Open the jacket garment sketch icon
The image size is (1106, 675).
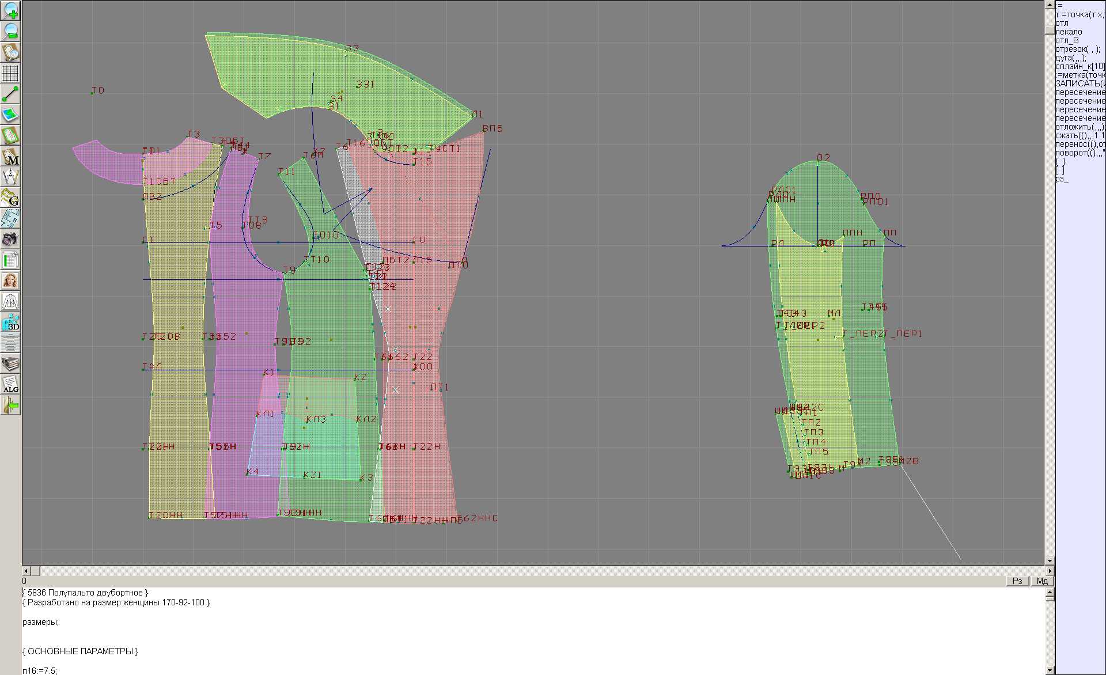click(x=10, y=301)
